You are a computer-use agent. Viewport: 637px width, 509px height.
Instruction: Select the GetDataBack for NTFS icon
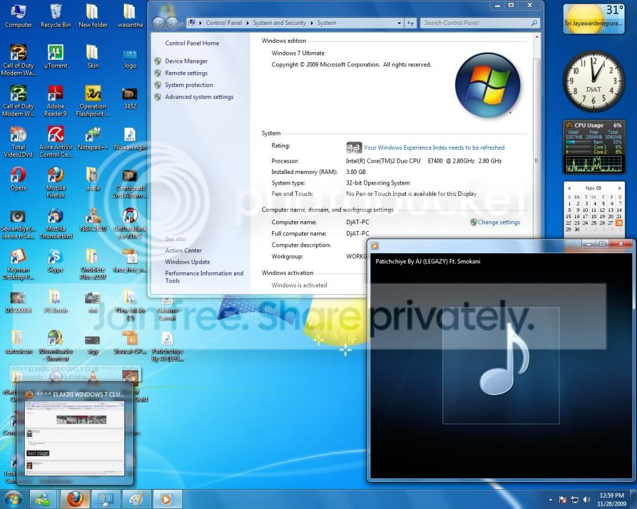[130, 223]
